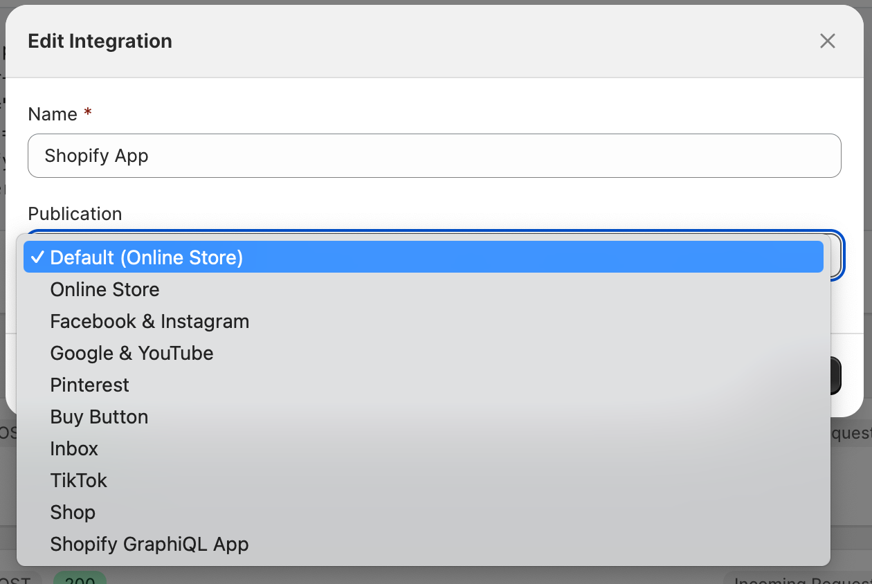872x584 pixels.
Task: Select Google & YouTube publication
Action: (131, 353)
